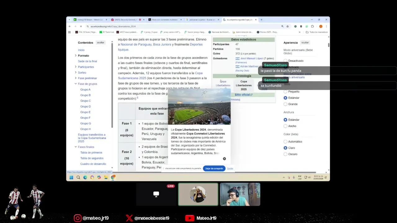Hide the screen sharing notice with Ocultar

pos(230,168)
